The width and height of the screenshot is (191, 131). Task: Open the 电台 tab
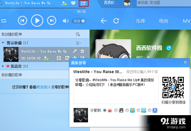point(164,21)
